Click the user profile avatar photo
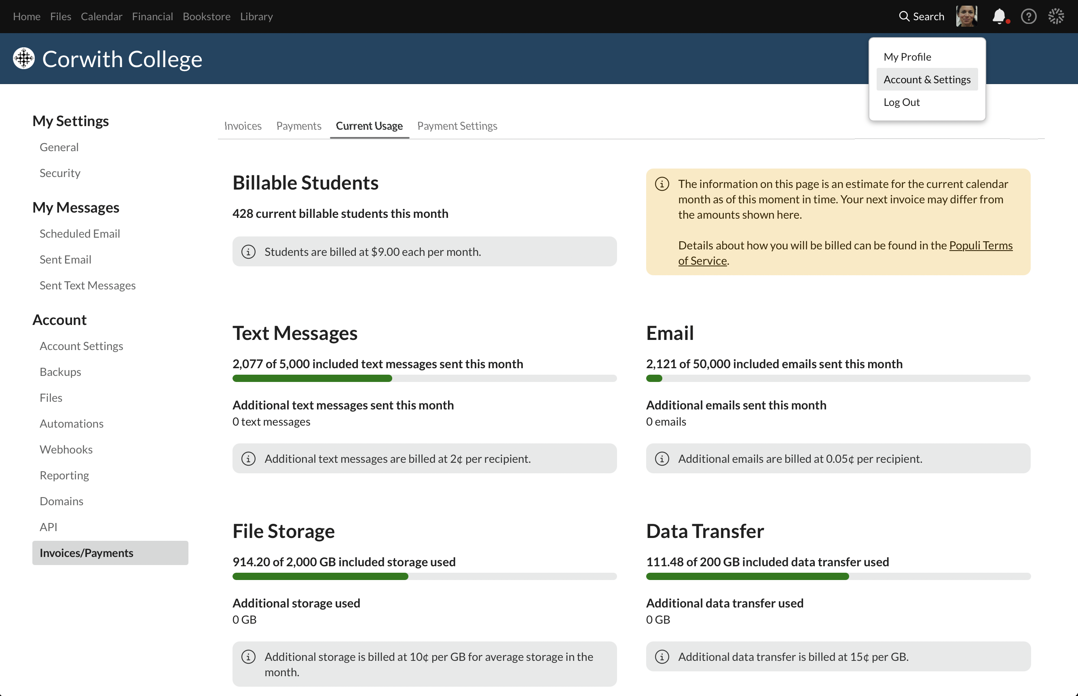This screenshot has height=696, width=1078. pos(967,16)
